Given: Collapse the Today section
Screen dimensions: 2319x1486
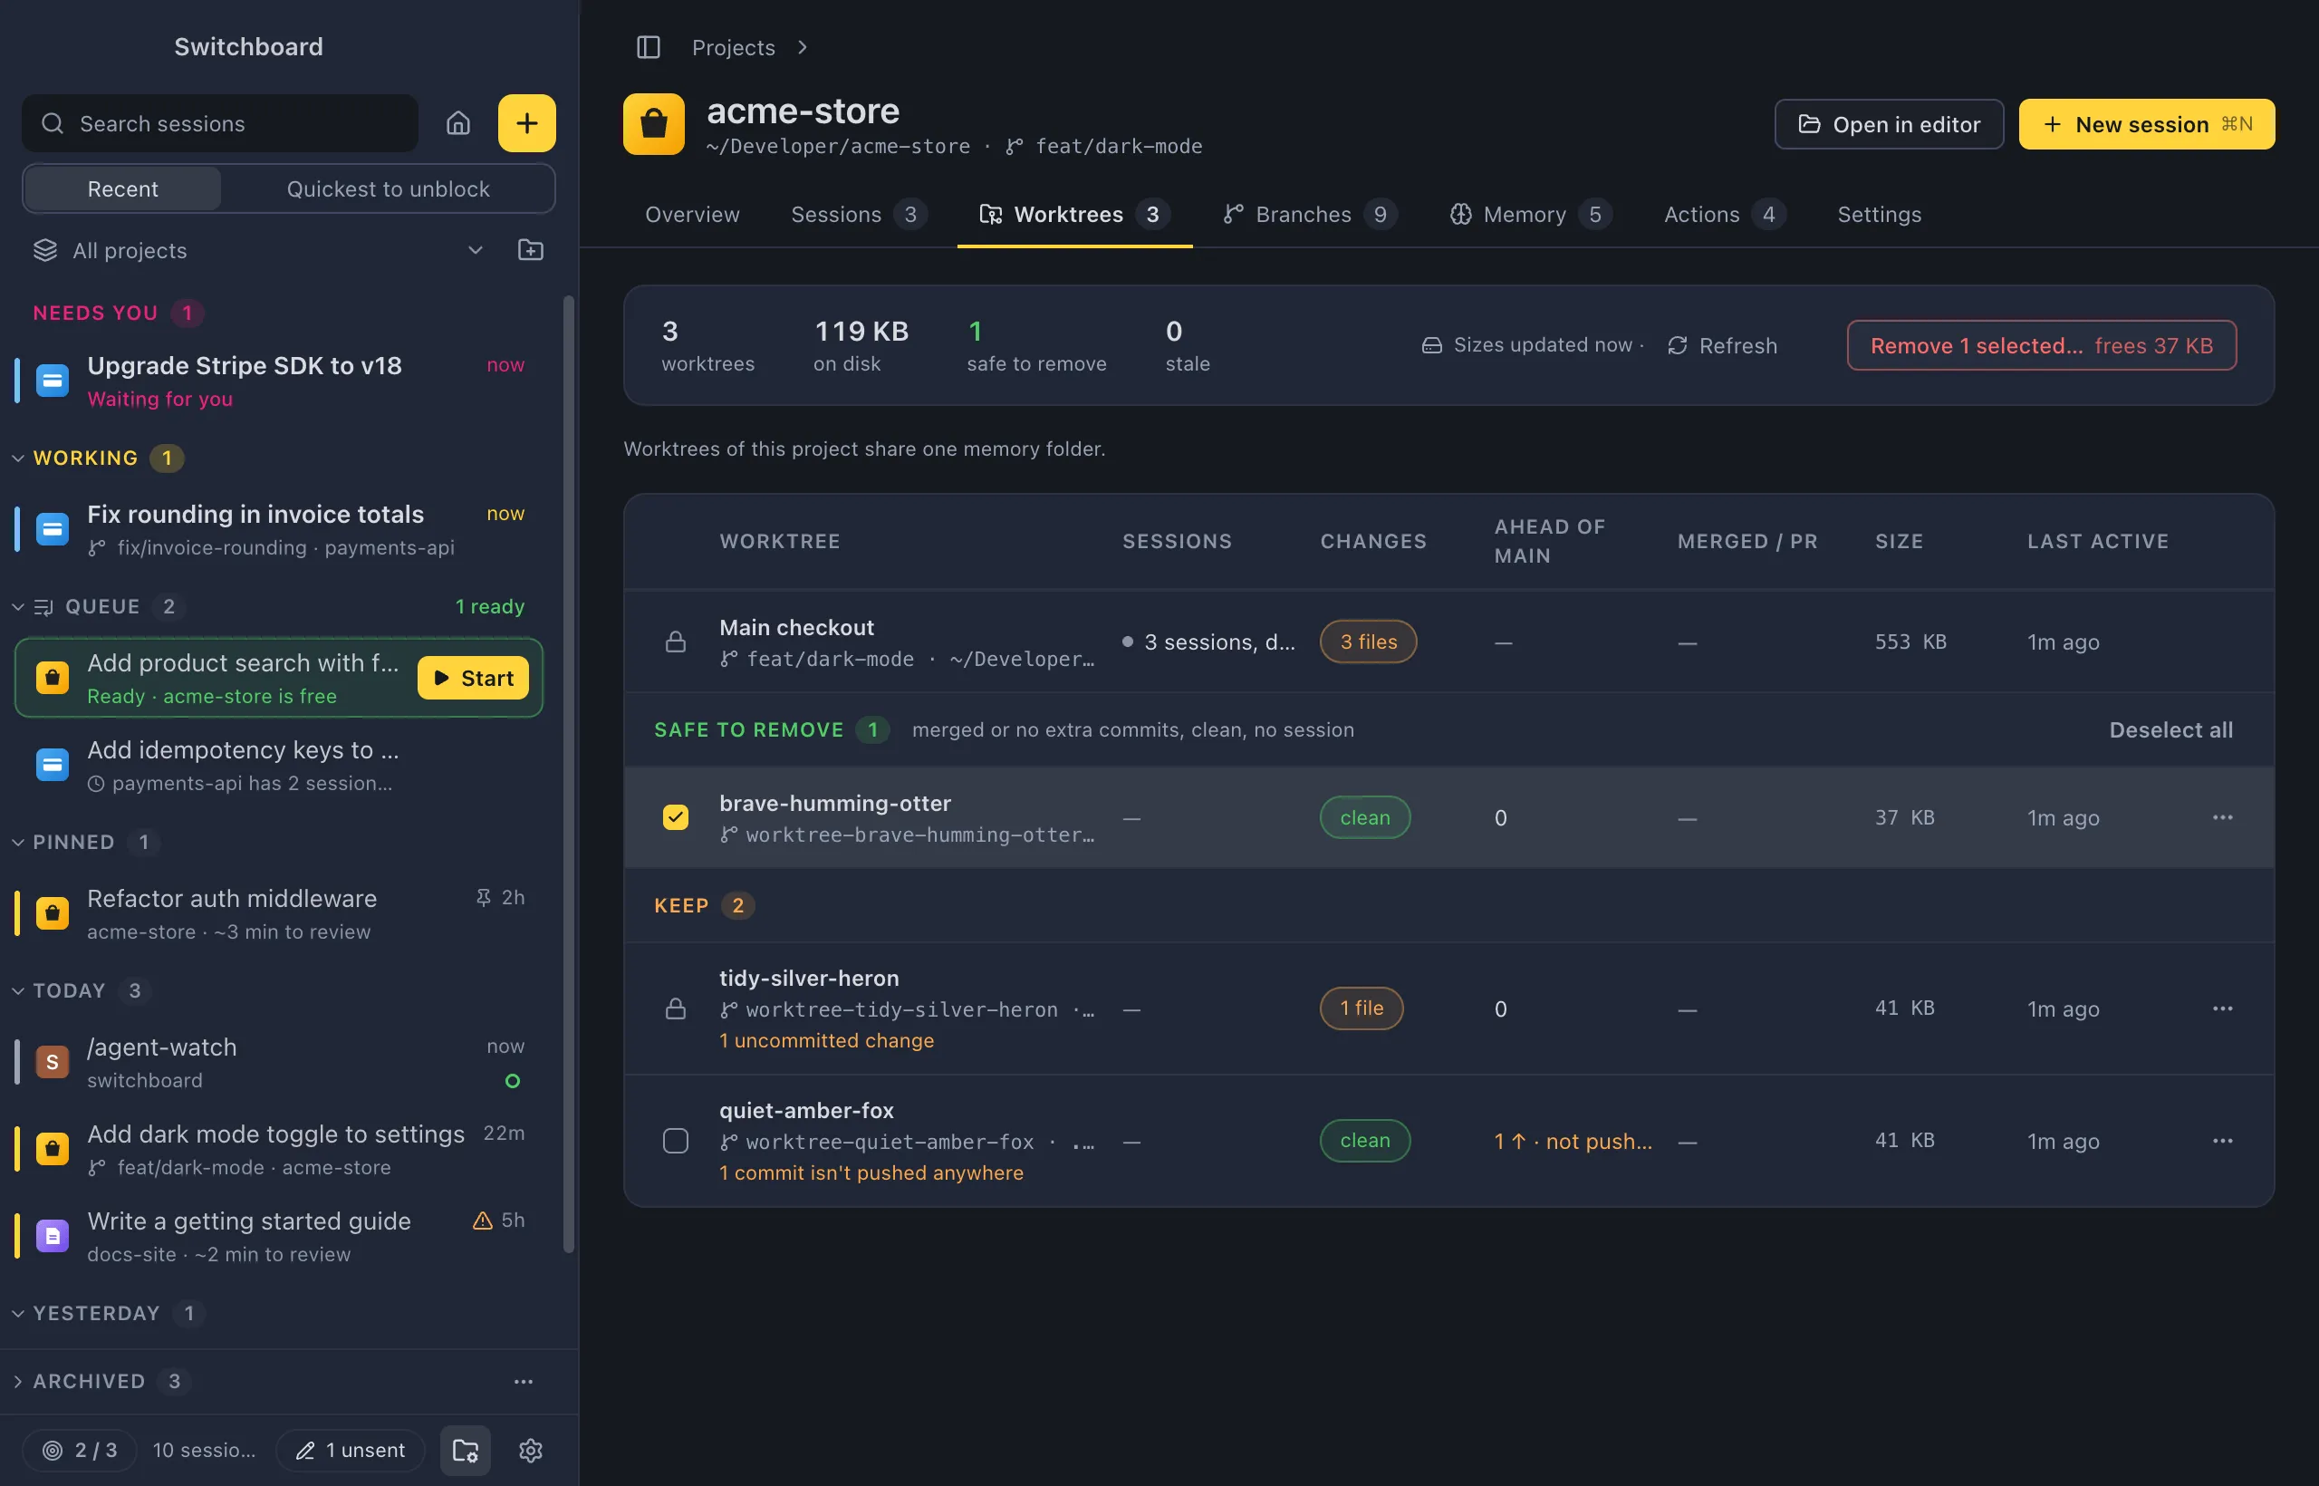Looking at the screenshot, I should tap(17, 990).
